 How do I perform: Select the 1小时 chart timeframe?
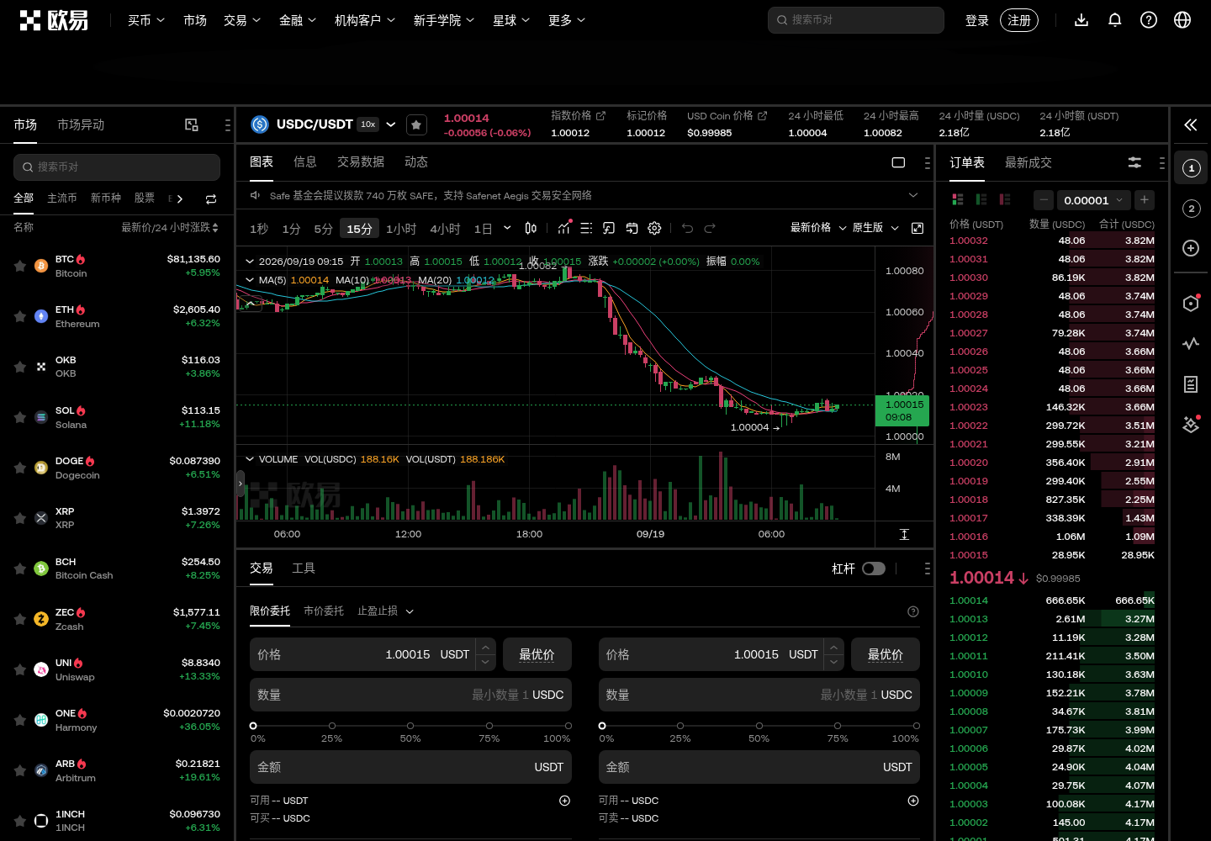pos(401,229)
